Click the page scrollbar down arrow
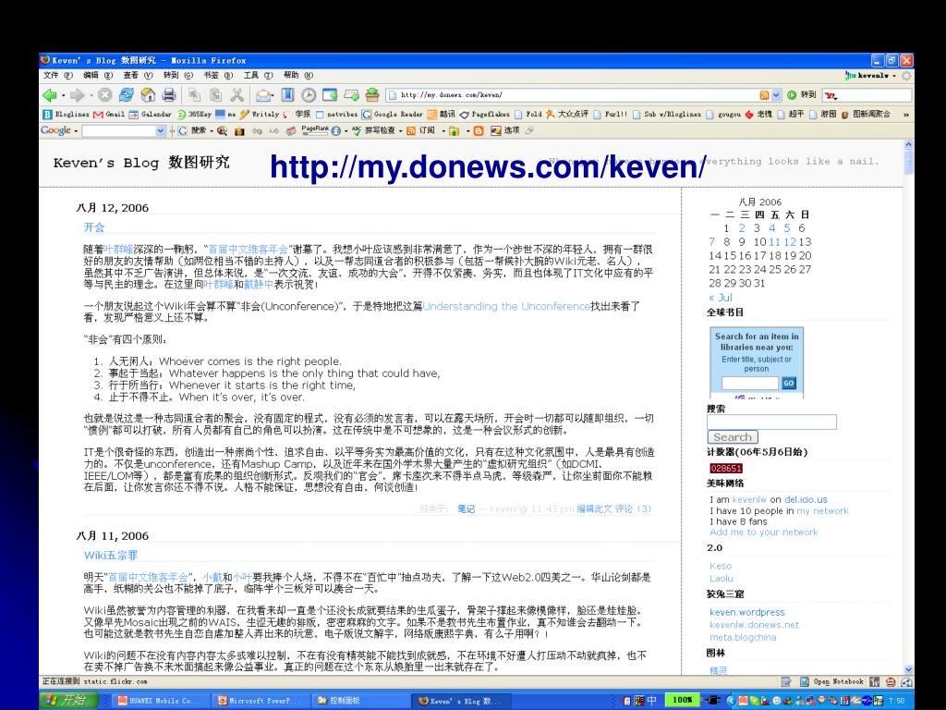This screenshot has width=946, height=710. [909, 669]
